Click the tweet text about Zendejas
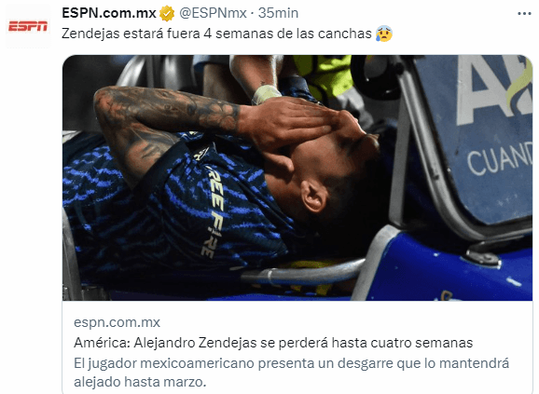 pos(216,34)
